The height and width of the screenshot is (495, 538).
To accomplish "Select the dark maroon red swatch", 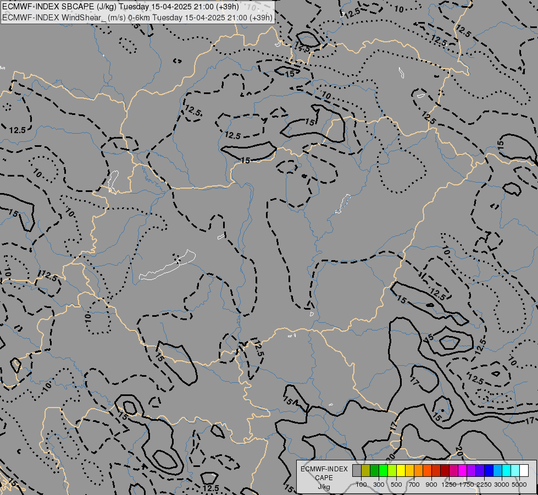I will (445, 471).
